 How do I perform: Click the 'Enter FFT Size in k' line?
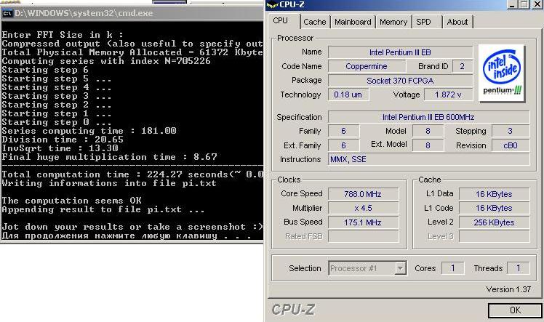(63, 35)
